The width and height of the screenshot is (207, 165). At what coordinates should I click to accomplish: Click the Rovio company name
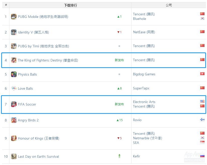(137, 120)
